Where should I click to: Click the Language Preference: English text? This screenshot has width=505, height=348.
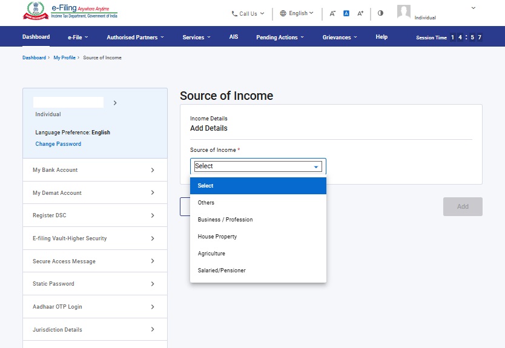point(73,133)
